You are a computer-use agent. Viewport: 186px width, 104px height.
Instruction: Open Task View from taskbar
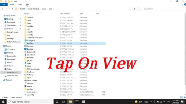click(63, 102)
